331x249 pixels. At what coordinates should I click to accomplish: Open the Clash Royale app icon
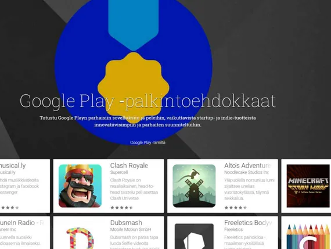point(80,186)
